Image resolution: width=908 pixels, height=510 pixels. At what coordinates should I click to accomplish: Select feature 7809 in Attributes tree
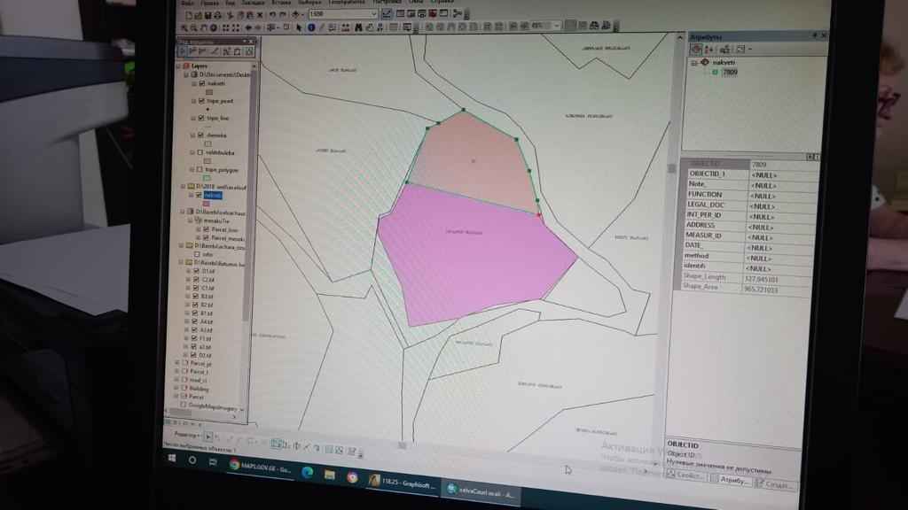click(730, 73)
